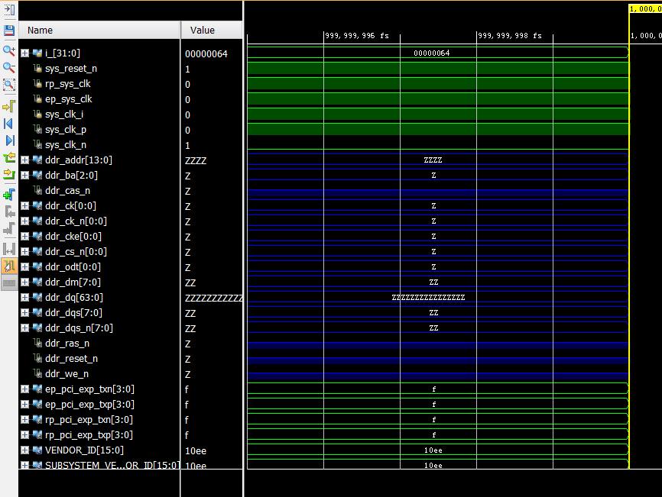The width and height of the screenshot is (662, 497).
Task: Click the Go to Cursor icon
Action: (9, 105)
